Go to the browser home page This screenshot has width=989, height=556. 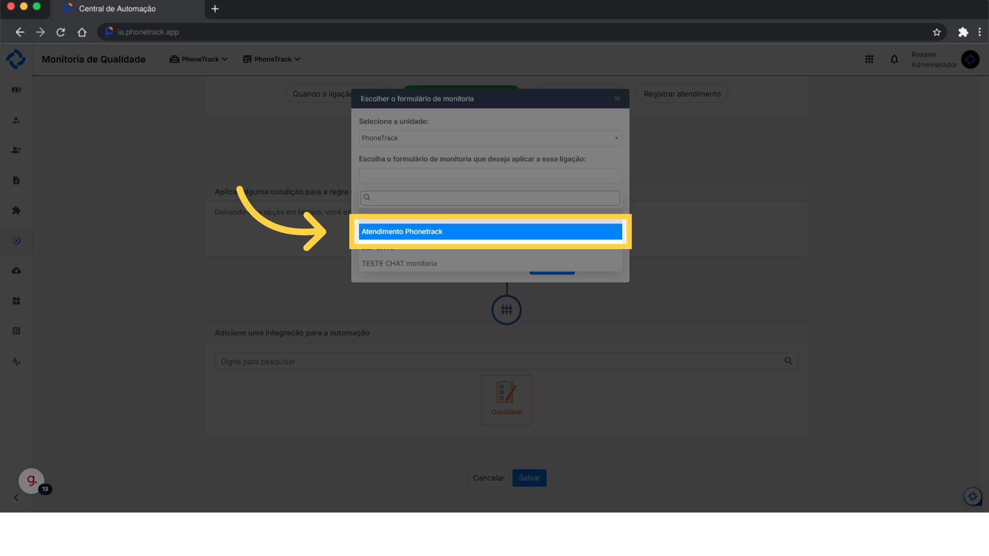[x=82, y=32]
